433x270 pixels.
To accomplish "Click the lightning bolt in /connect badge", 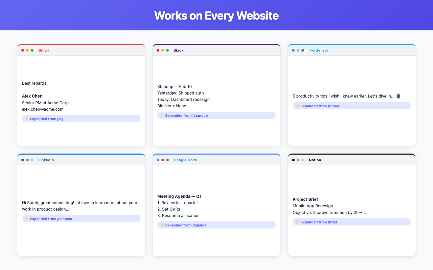I will (x=26, y=219).
